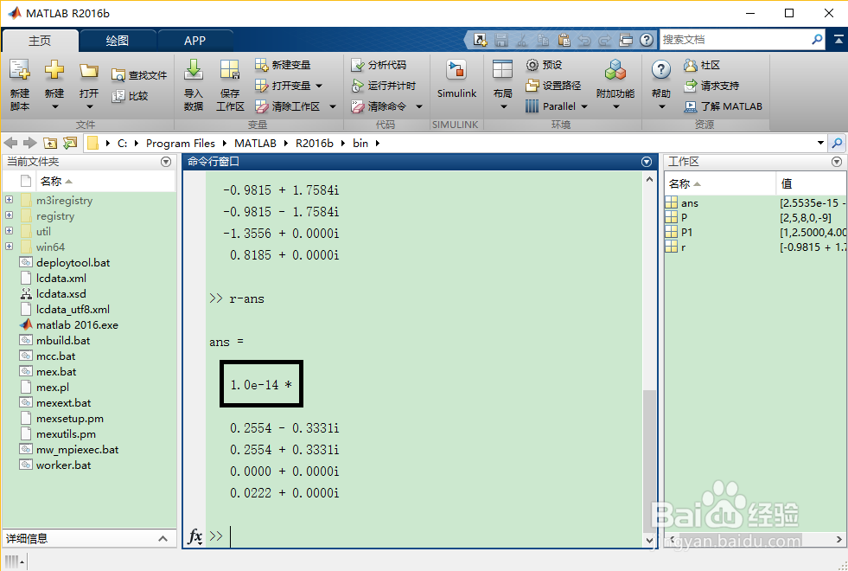Expand the Parallel dropdown
848x571 pixels.
click(x=584, y=106)
